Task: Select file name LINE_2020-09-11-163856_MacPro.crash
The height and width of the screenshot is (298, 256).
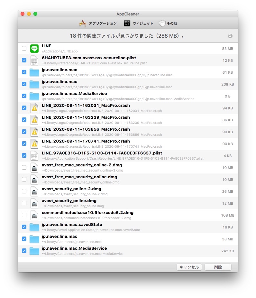Action: (86, 129)
